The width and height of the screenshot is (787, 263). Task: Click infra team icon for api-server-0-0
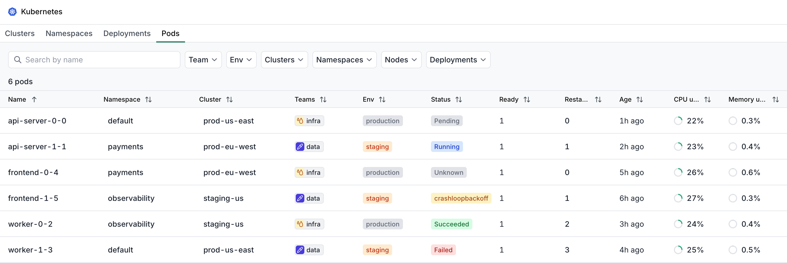click(x=300, y=121)
